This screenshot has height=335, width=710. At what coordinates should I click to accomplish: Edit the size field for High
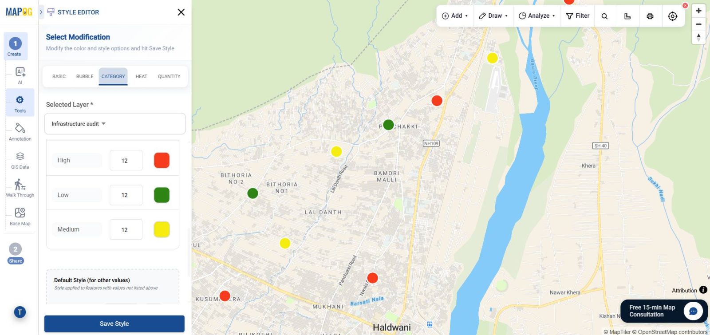coord(126,160)
